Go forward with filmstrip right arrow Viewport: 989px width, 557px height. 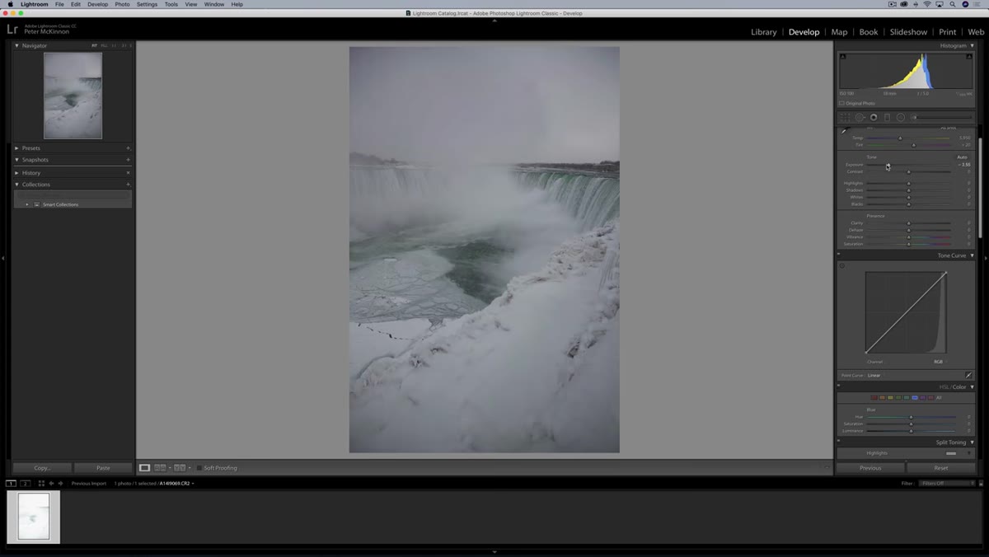pyautogui.click(x=61, y=484)
